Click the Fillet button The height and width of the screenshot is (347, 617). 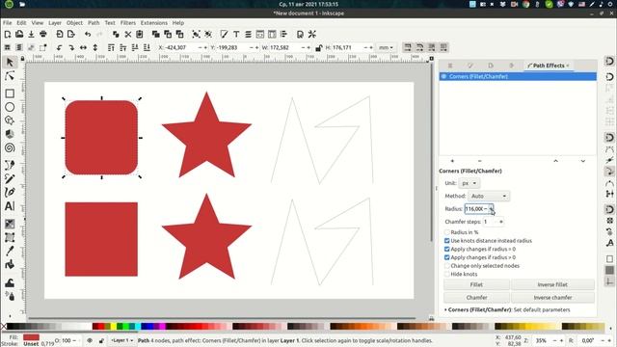[x=476, y=284]
